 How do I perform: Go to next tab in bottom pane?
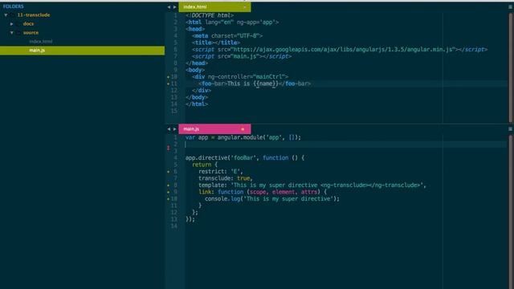coord(175,129)
